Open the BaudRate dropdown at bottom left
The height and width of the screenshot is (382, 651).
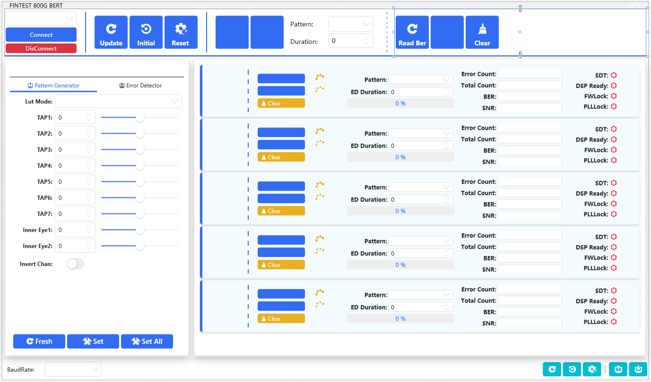(73, 369)
